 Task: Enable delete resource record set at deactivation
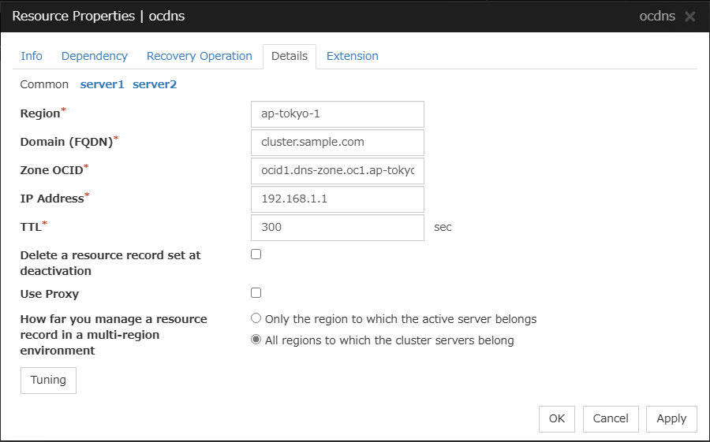point(256,254)
